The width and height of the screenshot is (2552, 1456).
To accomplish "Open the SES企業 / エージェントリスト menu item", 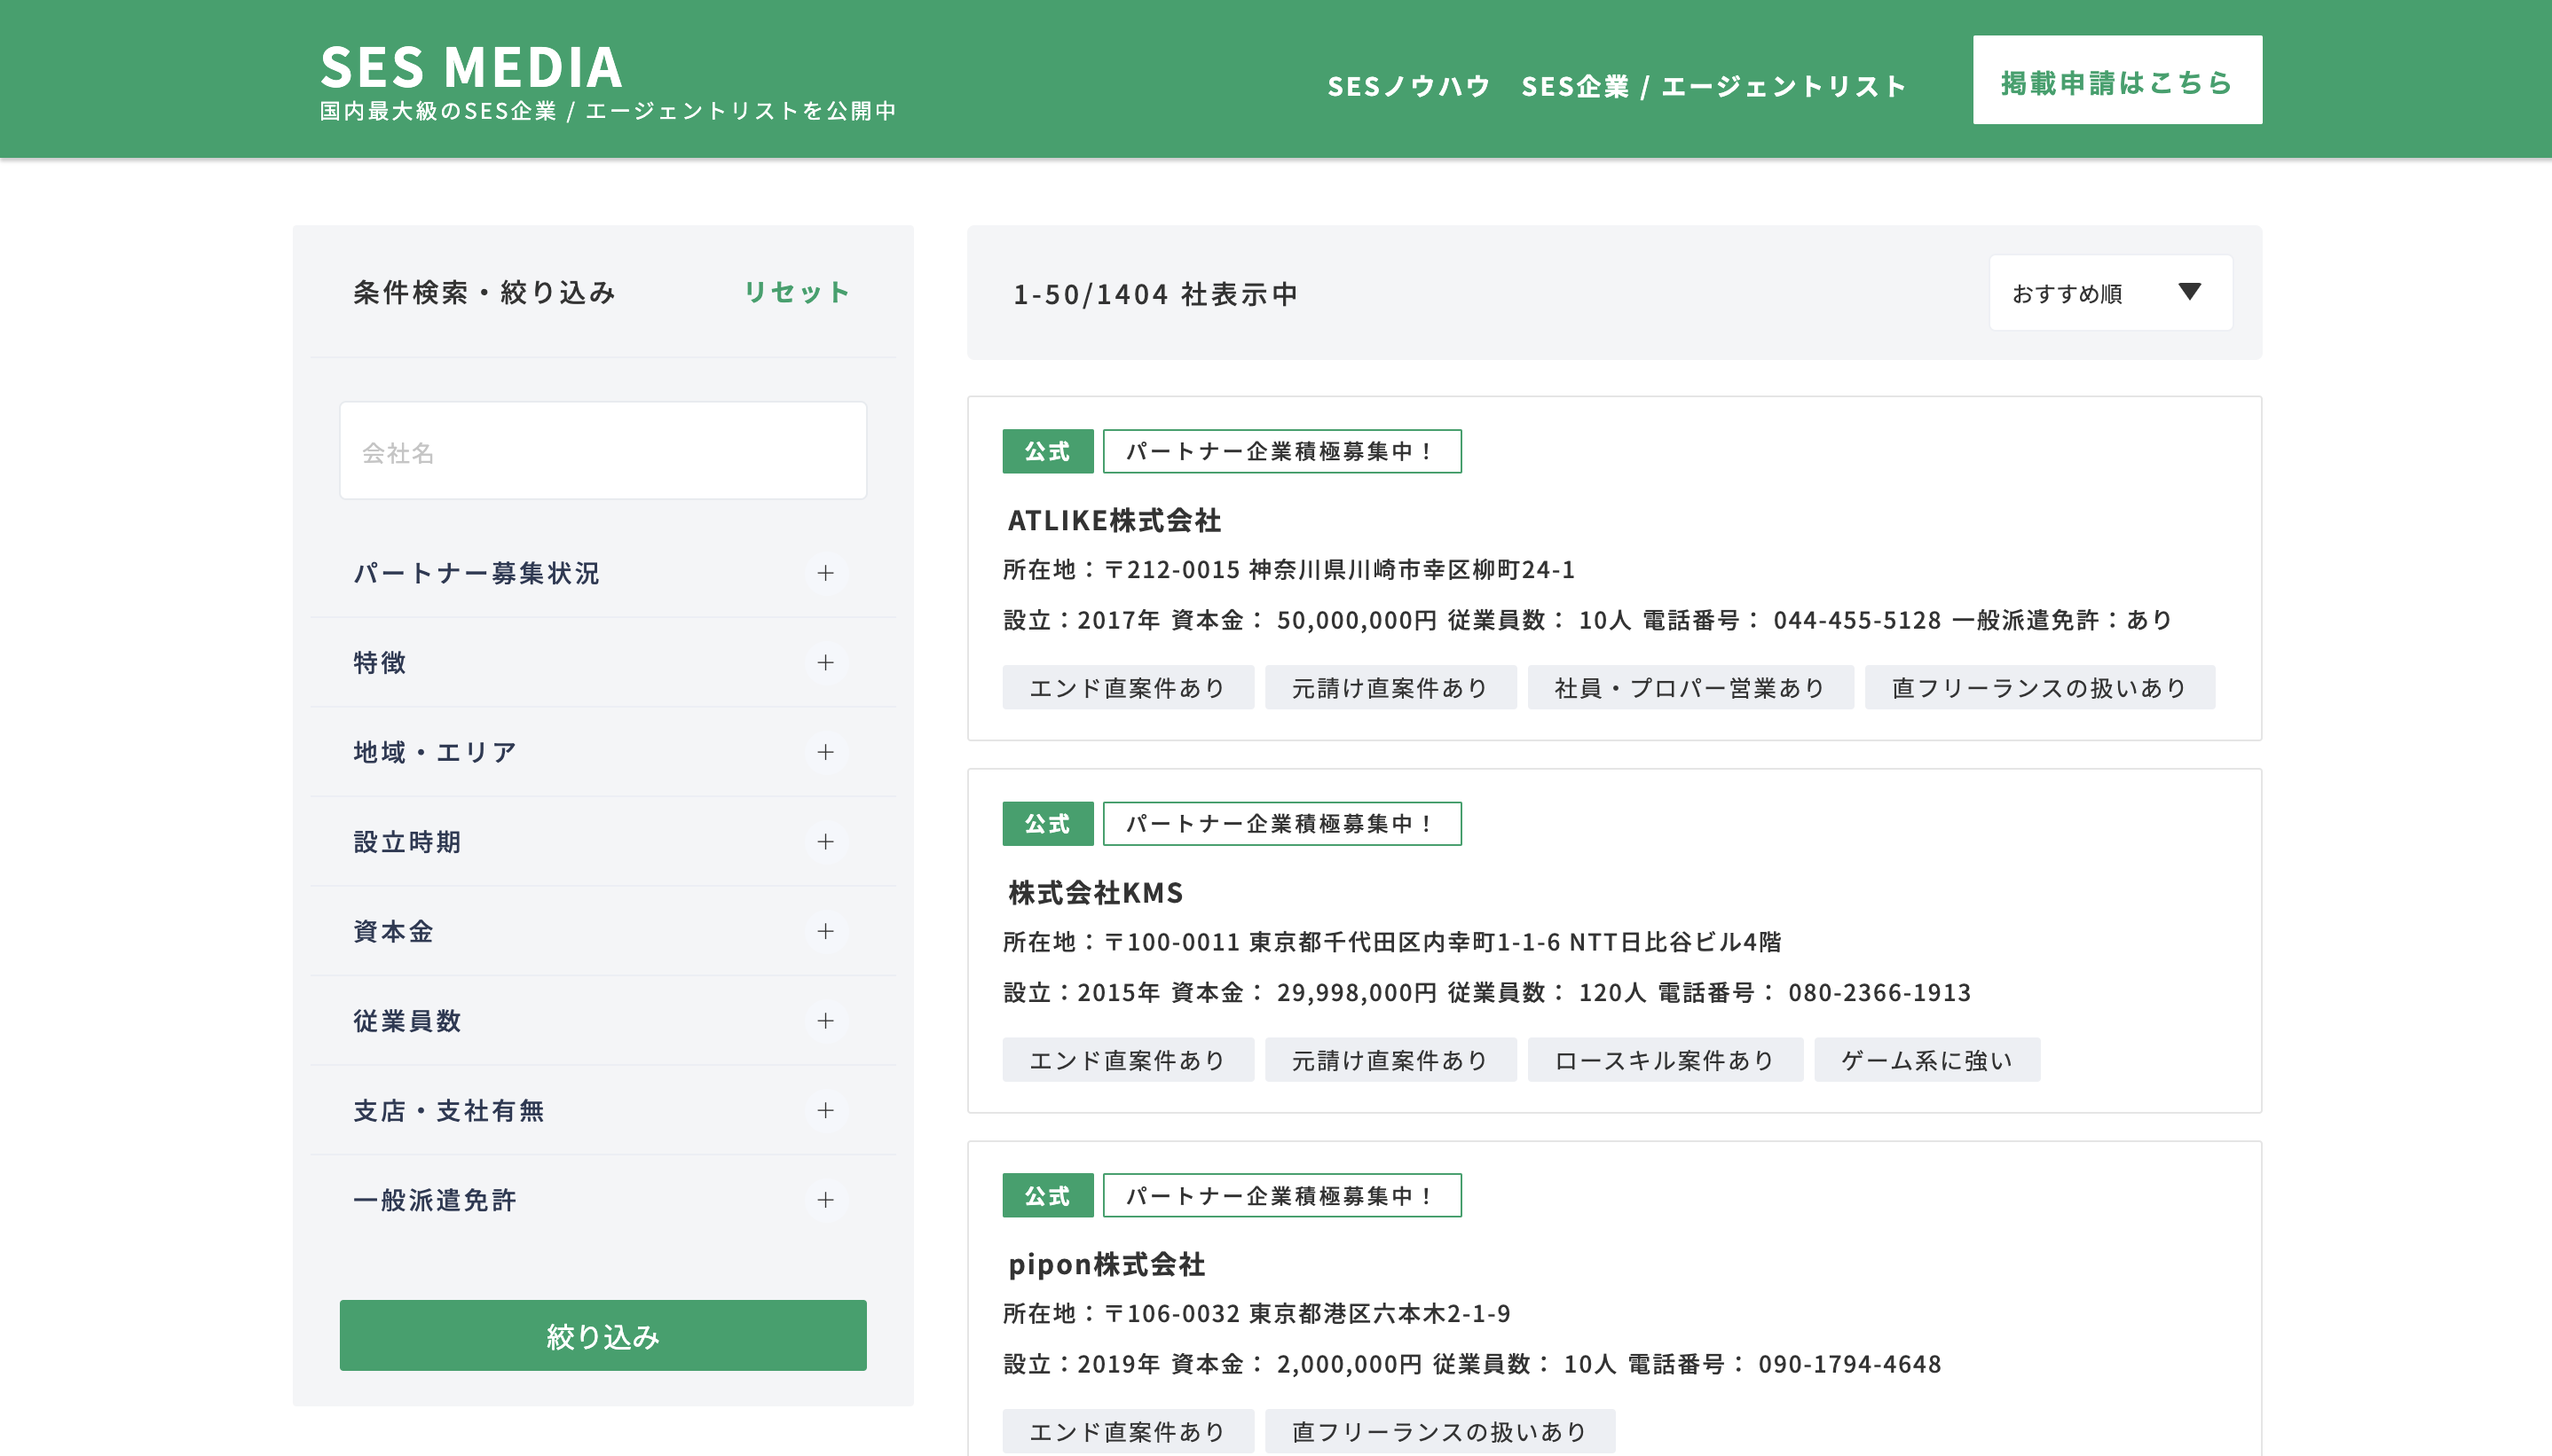I will [x=1714, y=86].
